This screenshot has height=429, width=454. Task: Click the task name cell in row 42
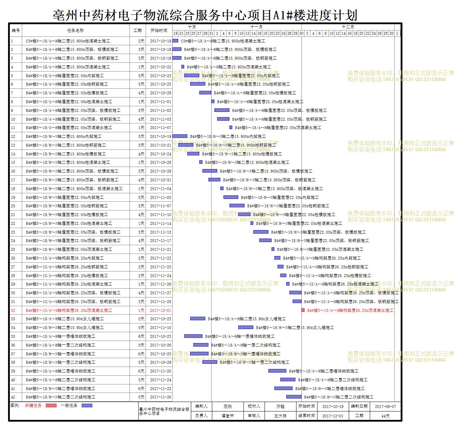coord(76,397)
